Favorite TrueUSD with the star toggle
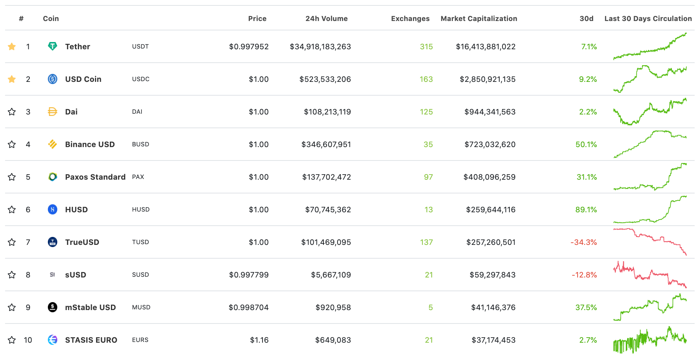 pyautogui.click(x=12, y=242)
